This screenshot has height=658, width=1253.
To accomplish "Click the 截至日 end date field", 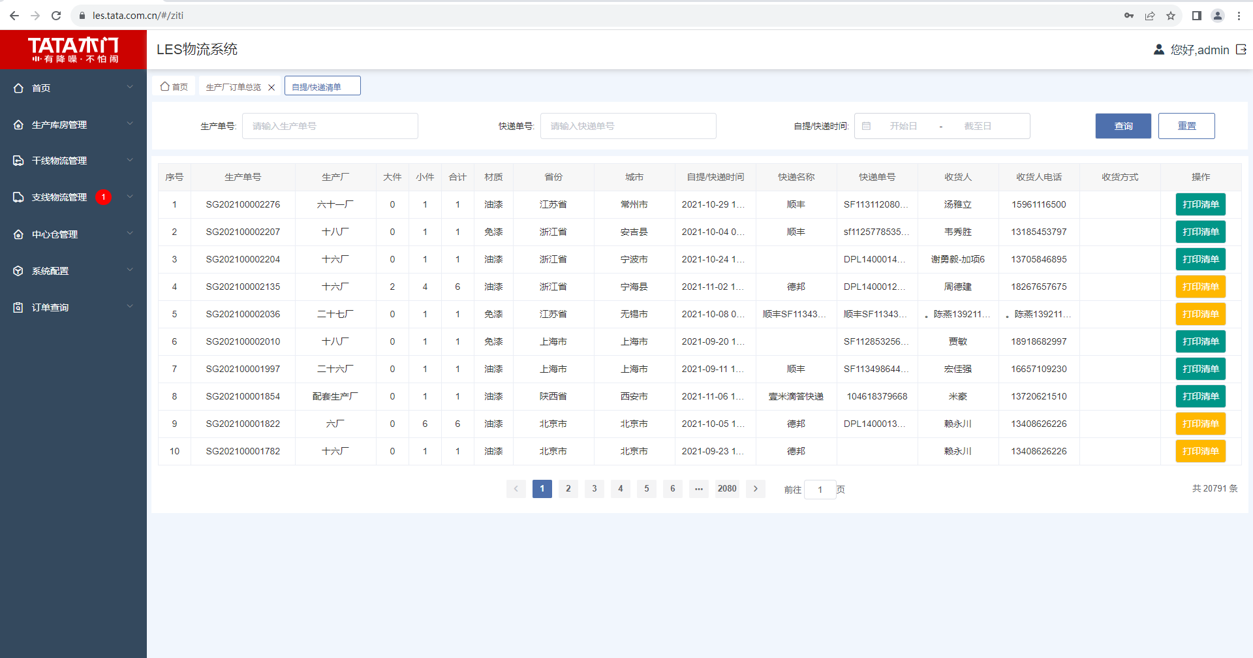I will coord(978,126).
